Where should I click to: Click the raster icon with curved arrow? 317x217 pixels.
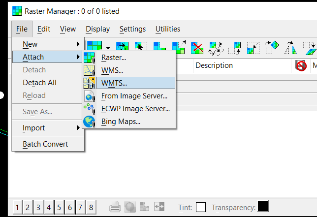pyautogui.click(x=122, y=46)
